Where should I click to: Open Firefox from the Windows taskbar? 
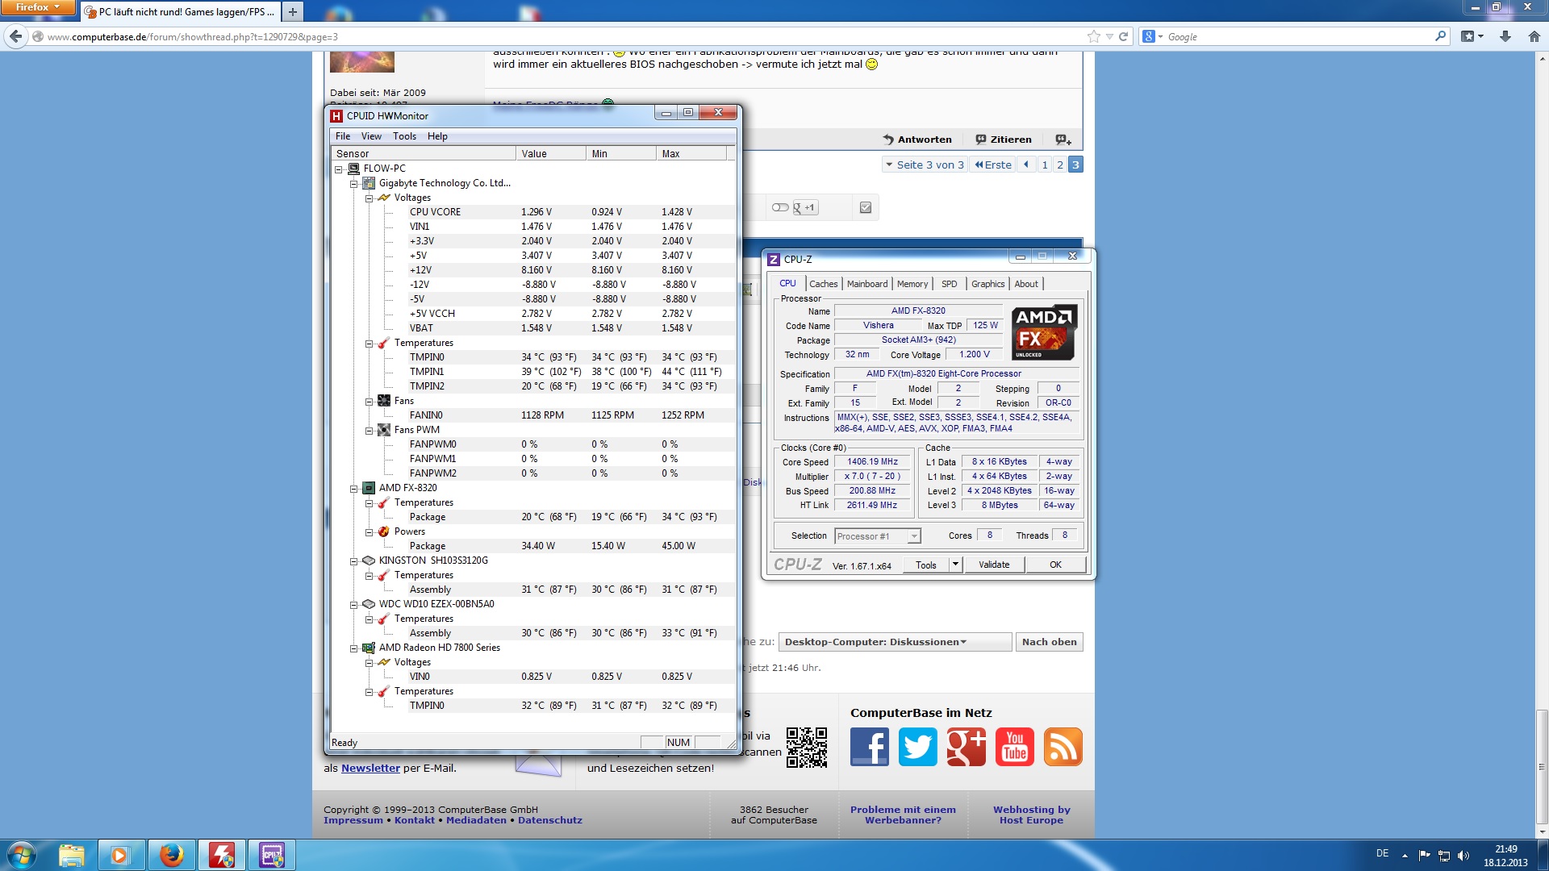point(171,855)
